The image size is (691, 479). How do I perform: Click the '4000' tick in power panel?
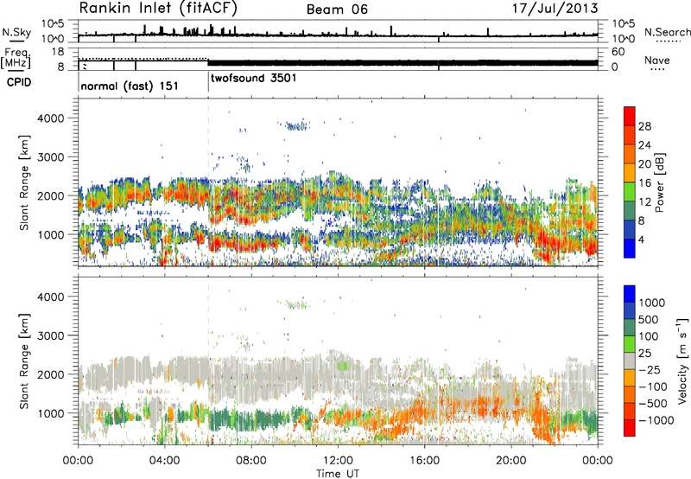(x=50, y=118)
